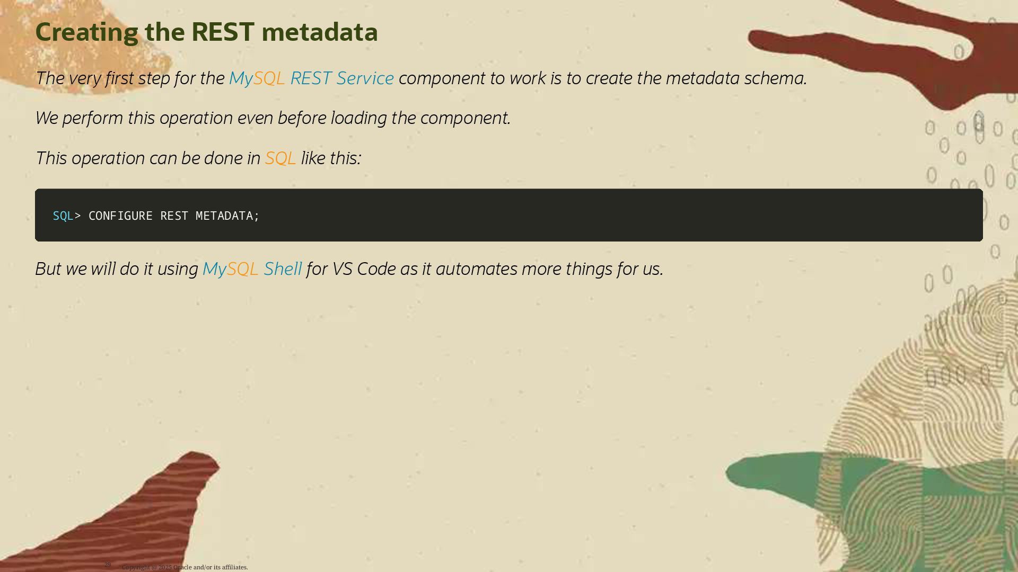Click the Oracle copyright notice in footer
The width and height of the screenshot is (1018, 572).
click(x=185, y=567)
